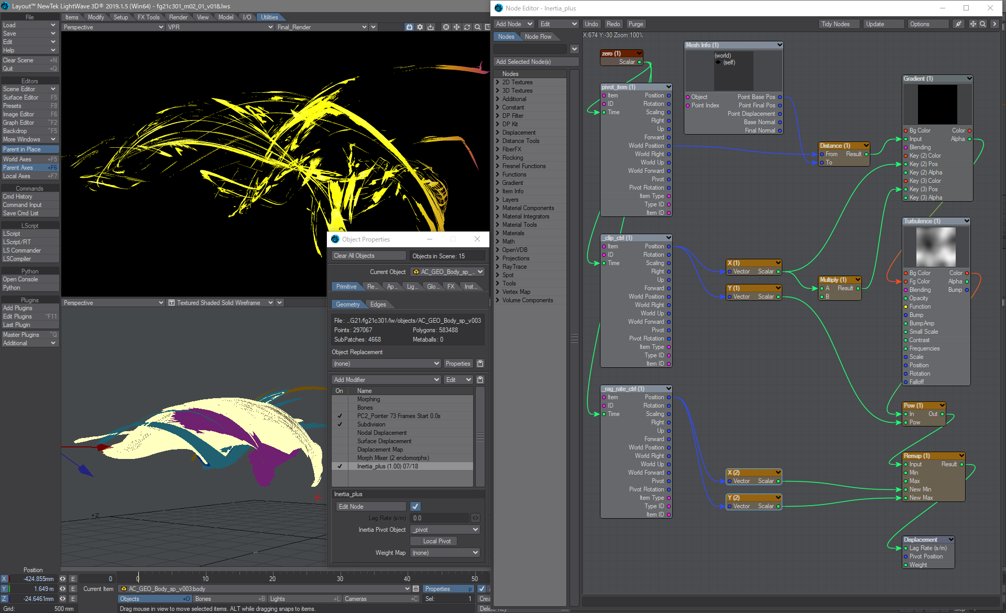Image resolution: width=1006 pixels, height=613 pixels.
Task: Click the Graph Editor icon
Action: (x=29, y=122)
